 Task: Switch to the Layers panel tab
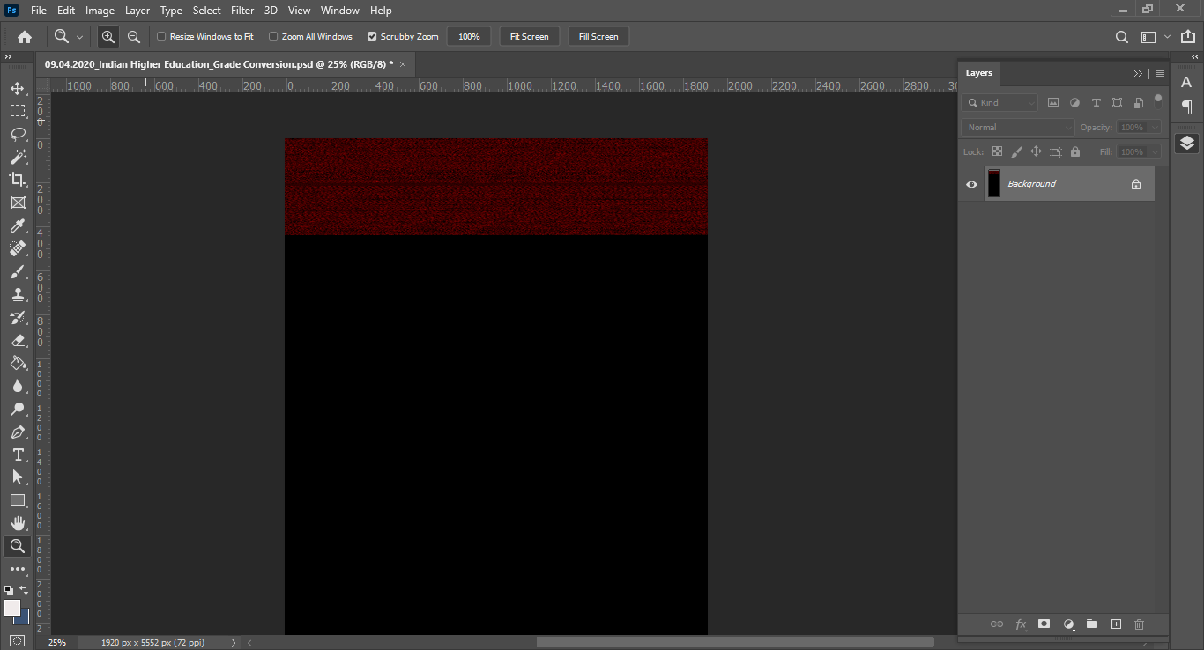[x=978, y=73]
